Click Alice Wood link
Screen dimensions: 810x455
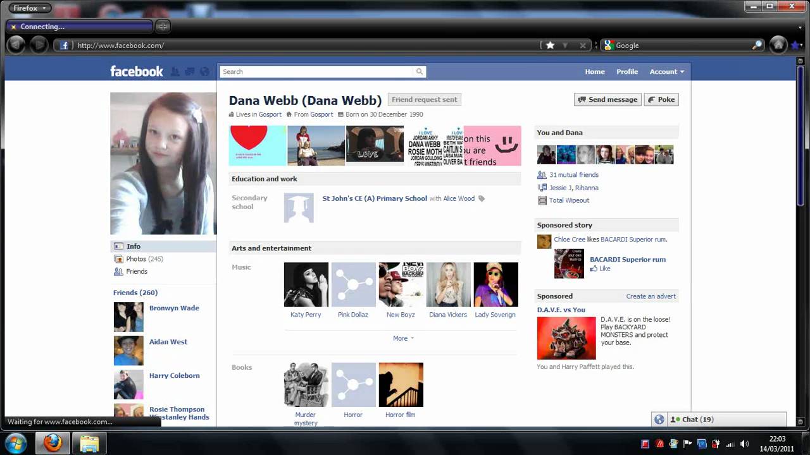pos(459,198)
